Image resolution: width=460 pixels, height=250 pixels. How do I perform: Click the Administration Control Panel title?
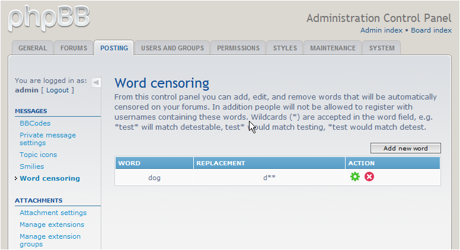pos(379,18)
